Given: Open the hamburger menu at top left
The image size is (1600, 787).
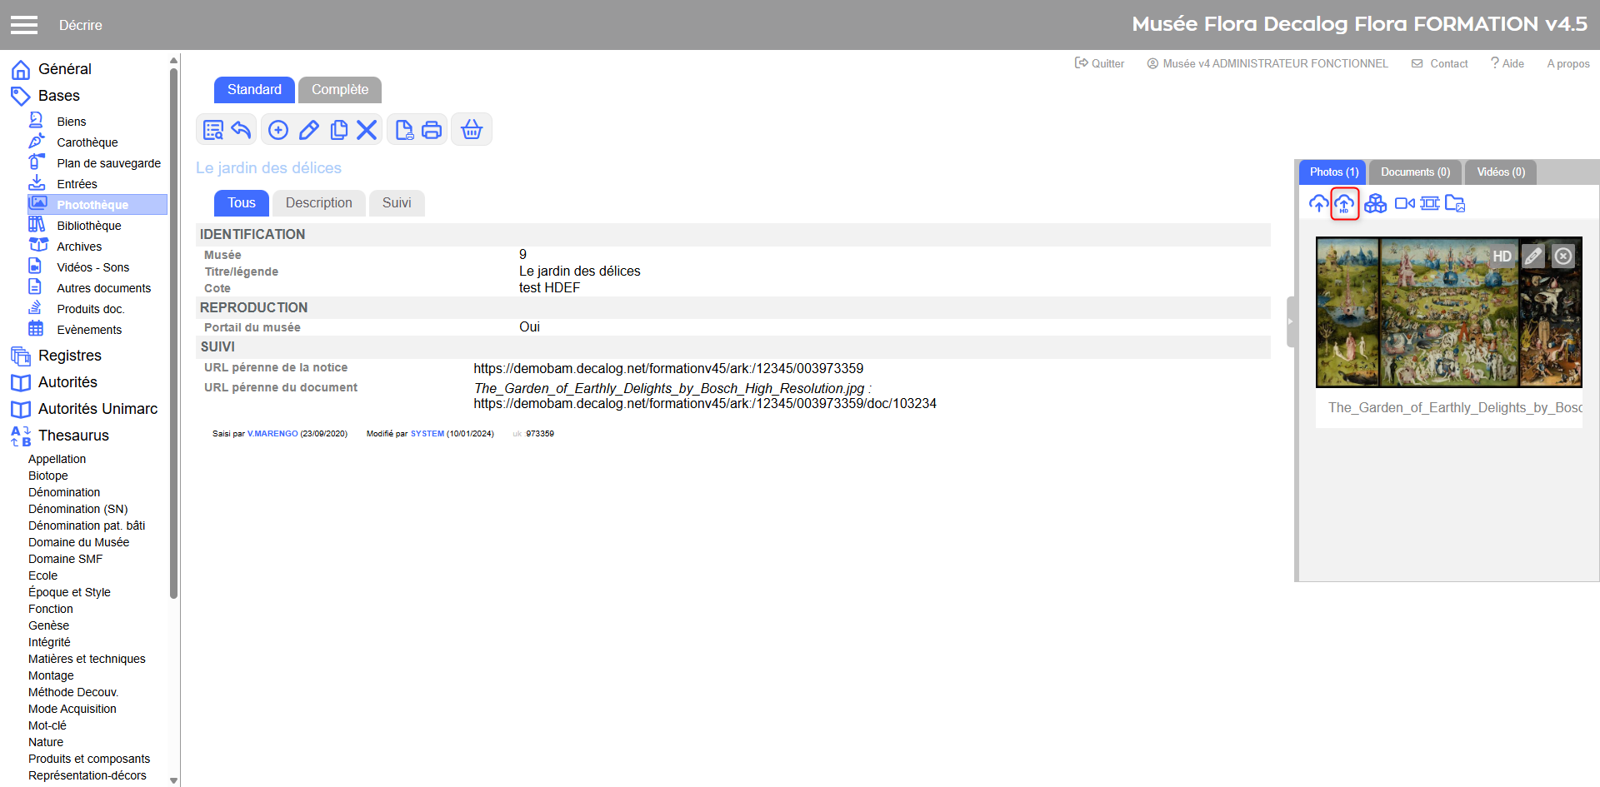Looking at the screenshot, I should (x=24, y=25).
